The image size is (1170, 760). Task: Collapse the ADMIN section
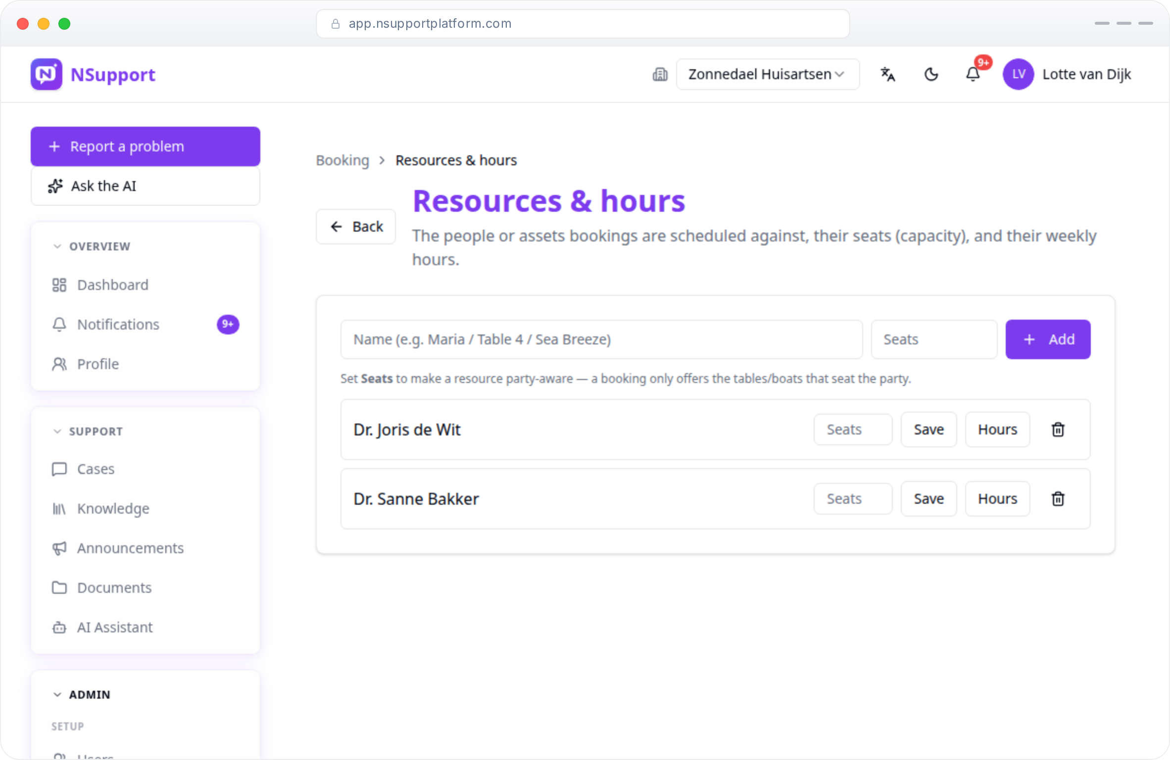tap(82, 695)
